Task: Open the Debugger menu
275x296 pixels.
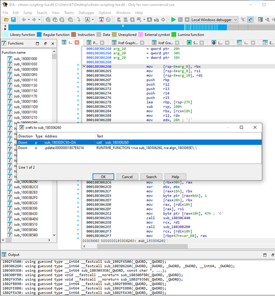Action: pyautogui.click(x=86, y=13)
